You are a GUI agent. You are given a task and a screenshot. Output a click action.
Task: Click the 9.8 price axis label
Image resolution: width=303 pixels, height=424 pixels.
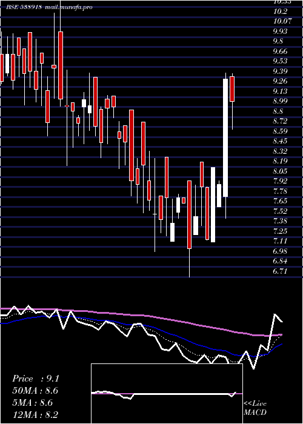278,41
